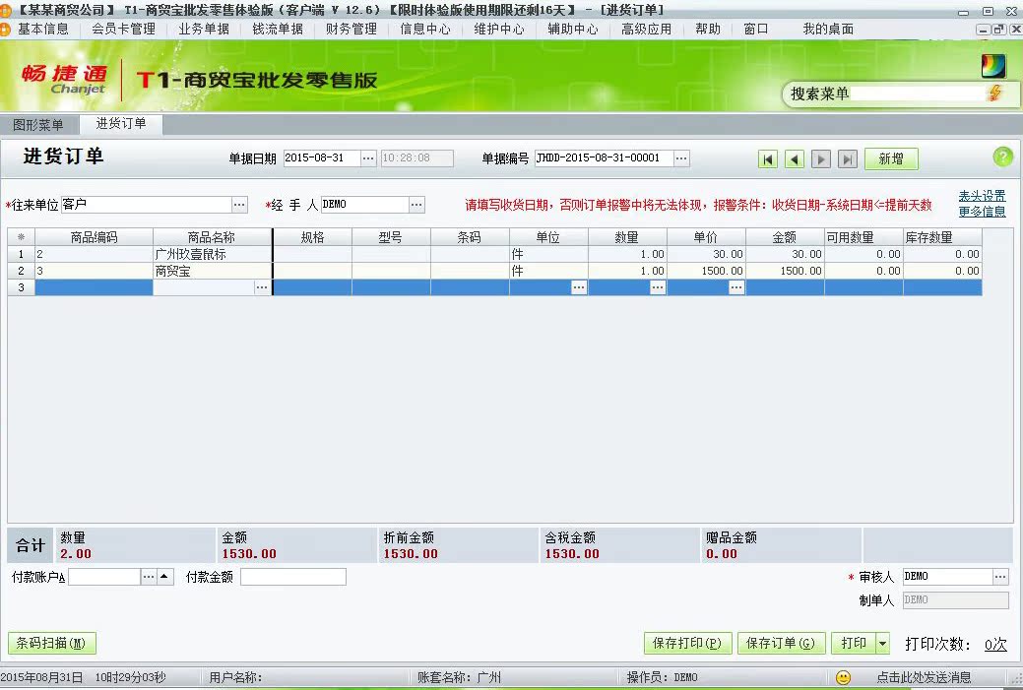Open 审核人 lookup ellipsis button
This screenshot has height=690, width=1023.
pyautogui.click(x=1000, y=577)
